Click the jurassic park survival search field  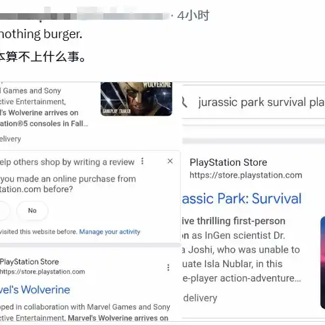[253, 102]
